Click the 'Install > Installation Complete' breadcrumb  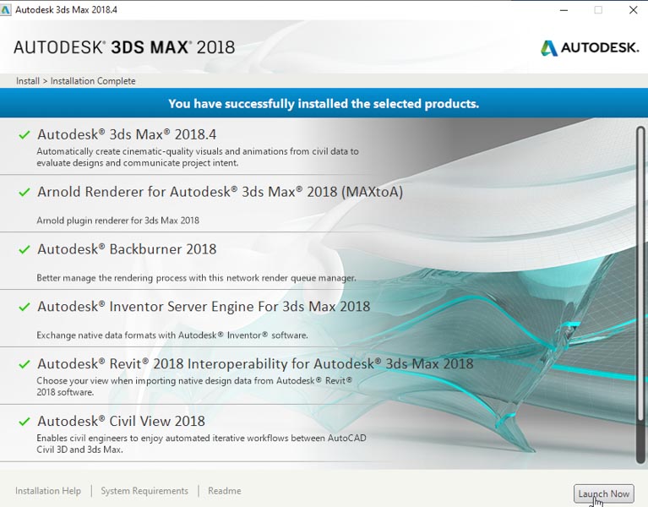pos(76,81)
